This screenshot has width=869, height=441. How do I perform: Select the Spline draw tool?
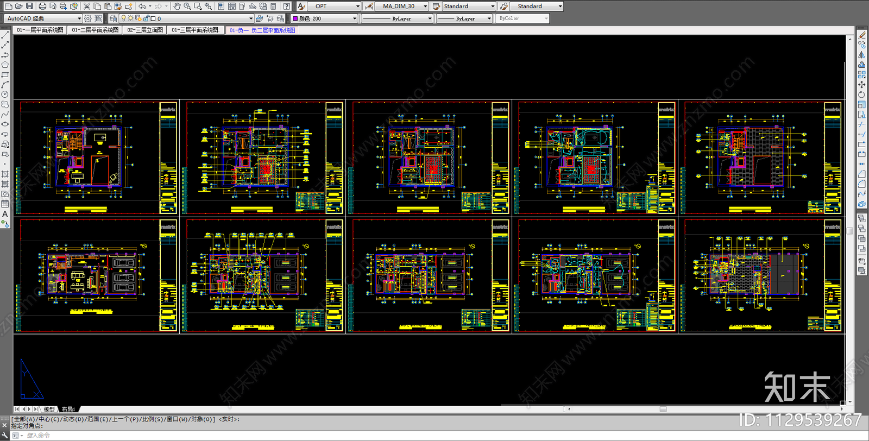coord(5,115)
